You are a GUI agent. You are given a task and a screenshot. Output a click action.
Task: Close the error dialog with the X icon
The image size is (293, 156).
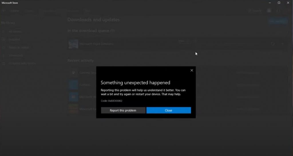pos(191,70)
